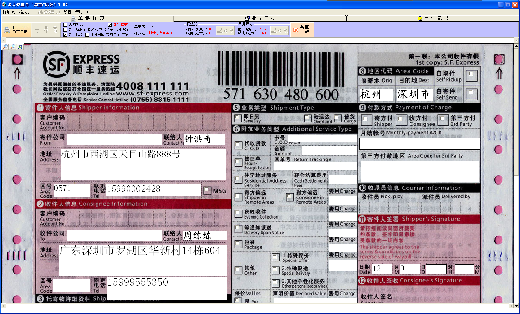
Task: Click the 打印当前单据 button
Action: tap(15, 29)
